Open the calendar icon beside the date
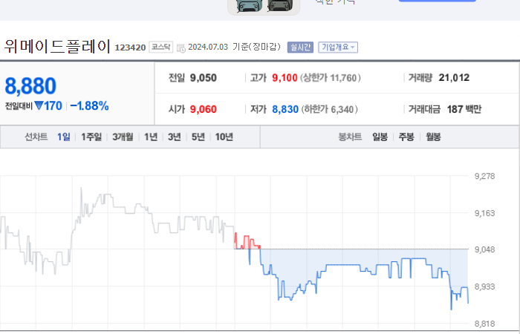 coord(181,48)
